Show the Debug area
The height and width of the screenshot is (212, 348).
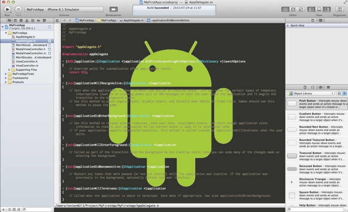point(319,9)
